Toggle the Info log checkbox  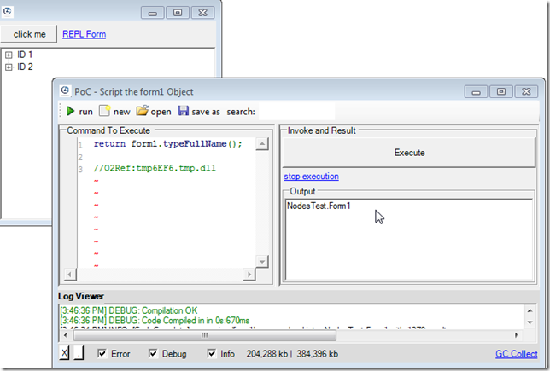212,353
